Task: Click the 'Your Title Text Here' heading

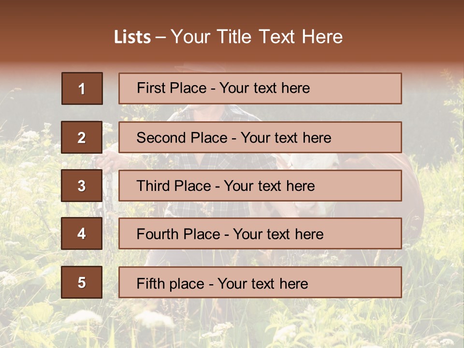Action: point(257,37)
